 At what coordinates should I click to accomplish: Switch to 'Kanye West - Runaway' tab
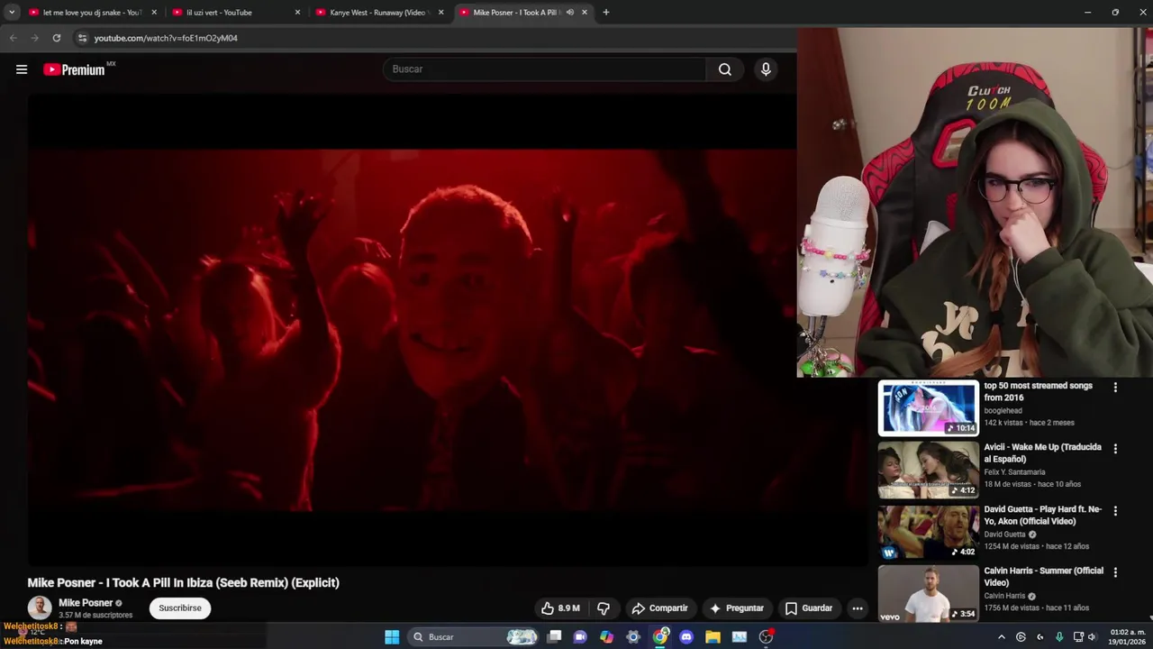(x=378, y=13)
